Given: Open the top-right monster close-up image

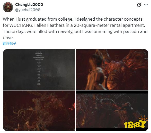Looking at the screenshot, I should click(112, 70).
